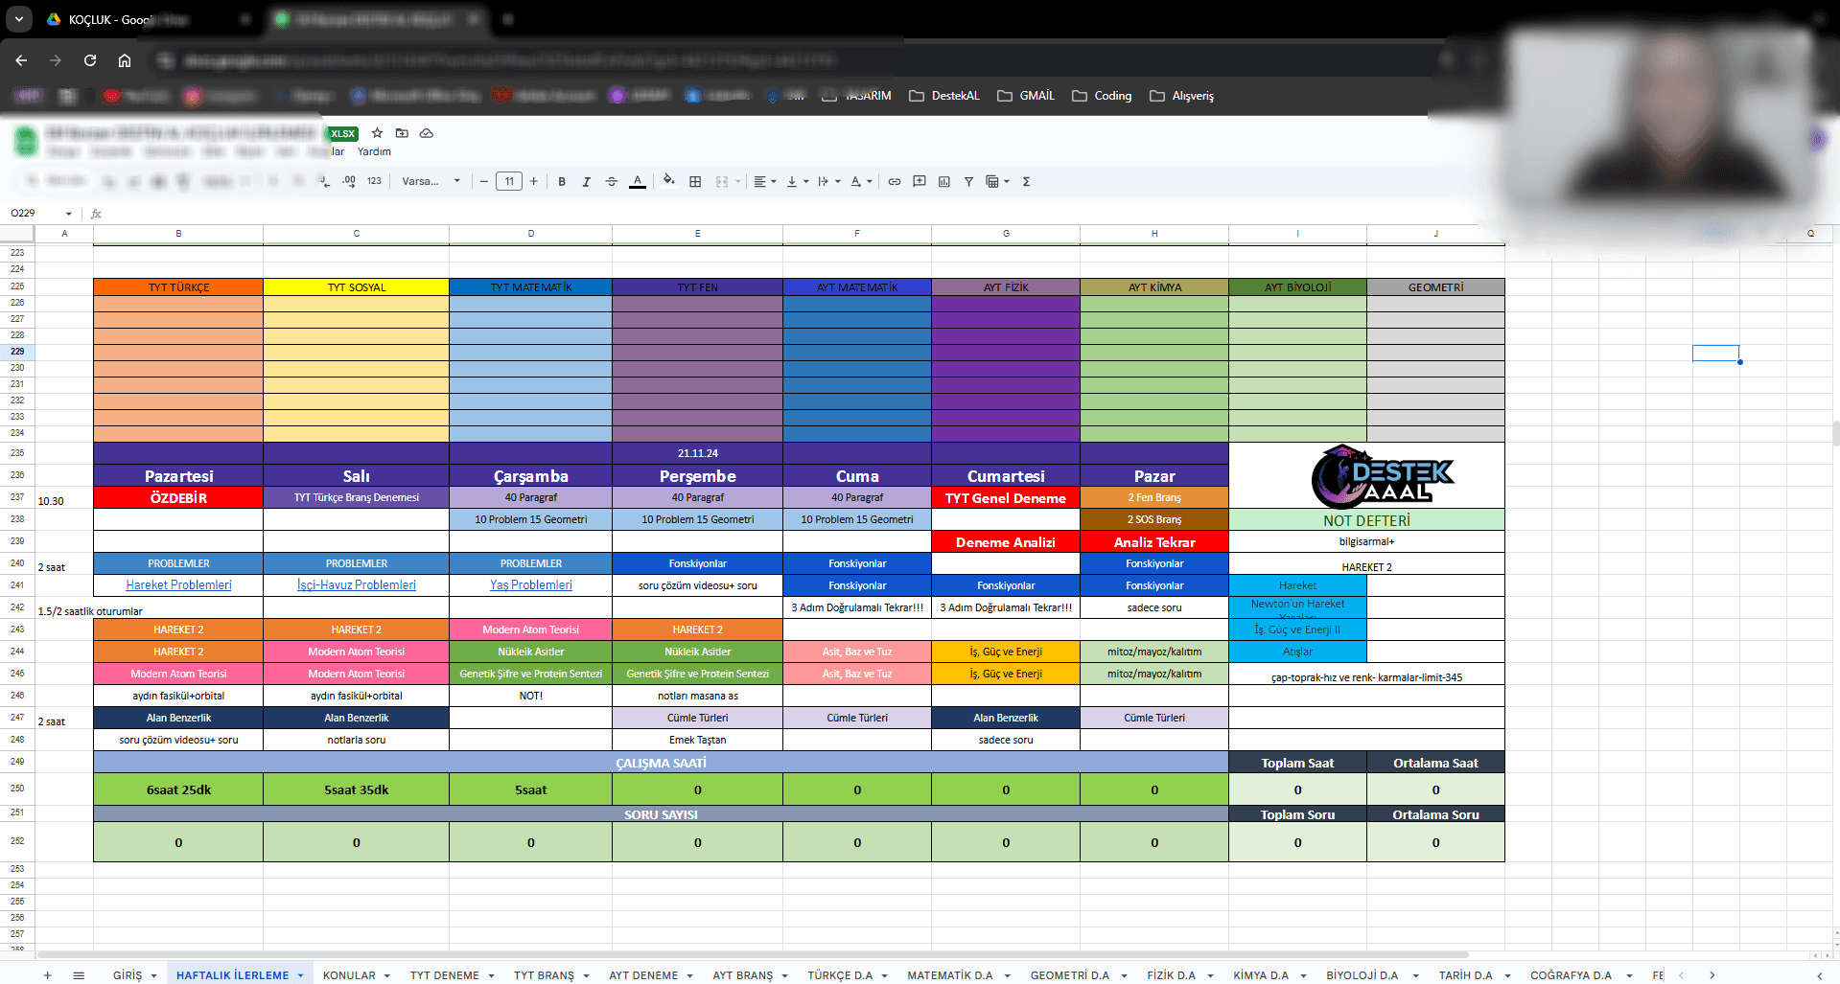Open the name box dropdown arrow

pyautogui.click(x=69, y=214)
